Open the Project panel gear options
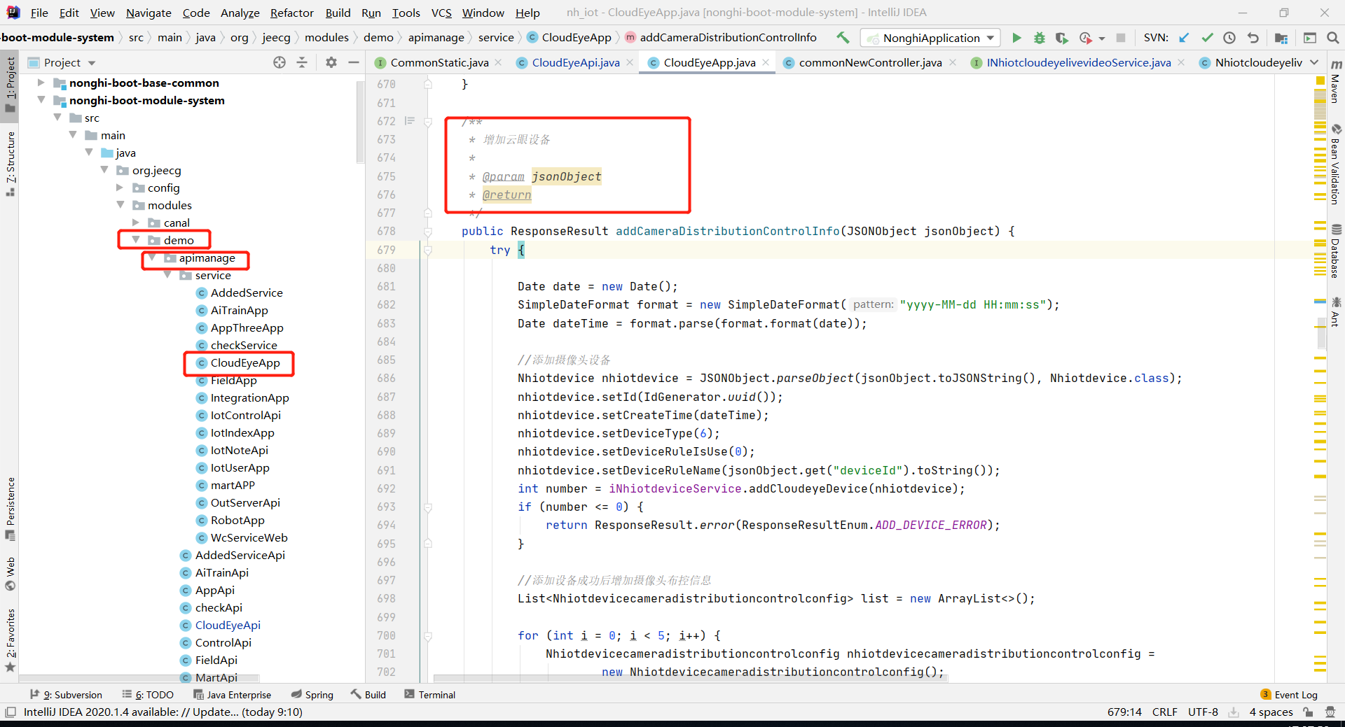The height and width of the screenshot is (727, 1345). click(x=331, y=62)
